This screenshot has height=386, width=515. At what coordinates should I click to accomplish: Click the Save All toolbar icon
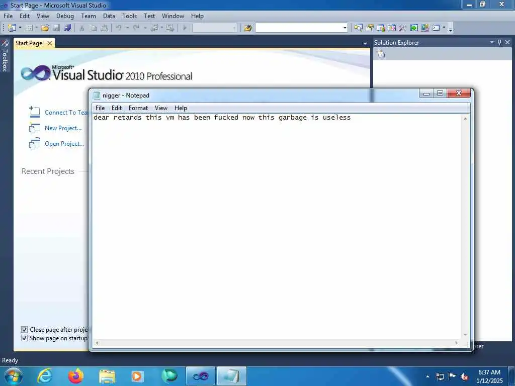tap(68, 28)
